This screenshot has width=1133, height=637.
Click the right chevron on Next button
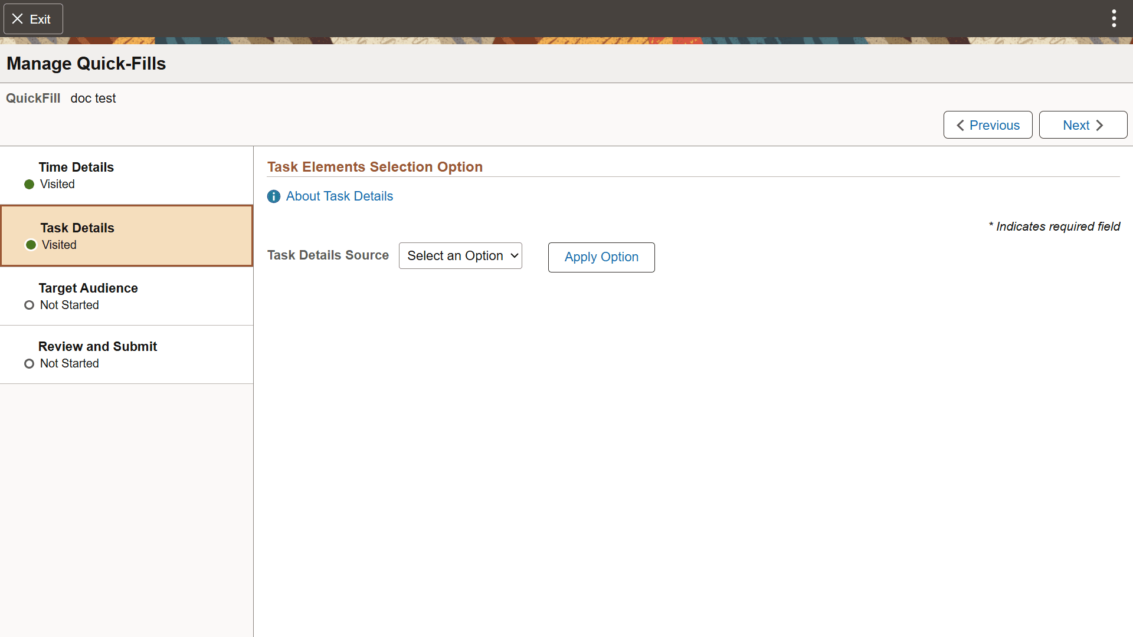point(1099,125)
